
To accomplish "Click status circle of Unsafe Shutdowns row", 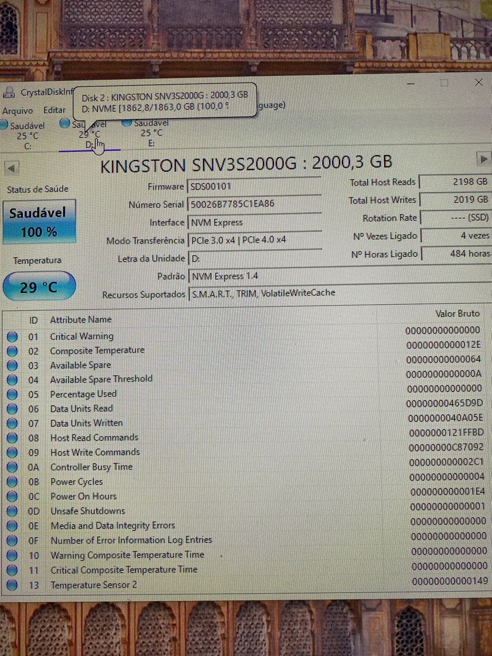I will click(x=12, y=511).
